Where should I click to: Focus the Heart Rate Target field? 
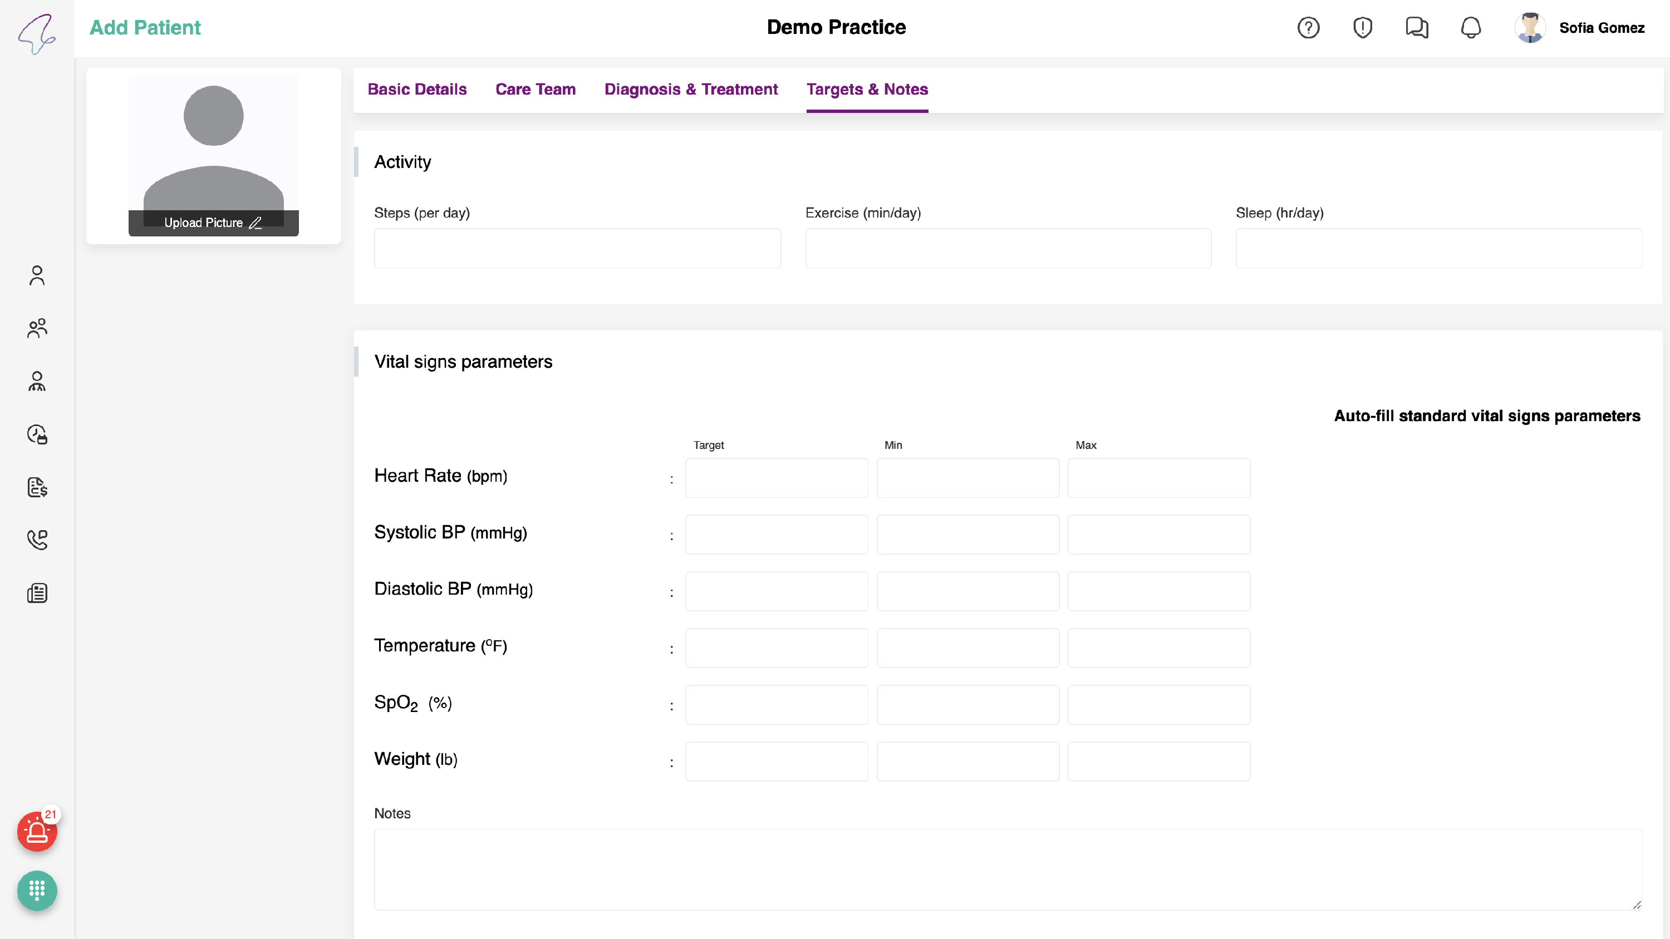[776, 478]
